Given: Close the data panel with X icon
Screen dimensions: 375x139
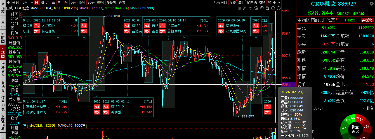Looking at the screenshot, I should 21,13.
